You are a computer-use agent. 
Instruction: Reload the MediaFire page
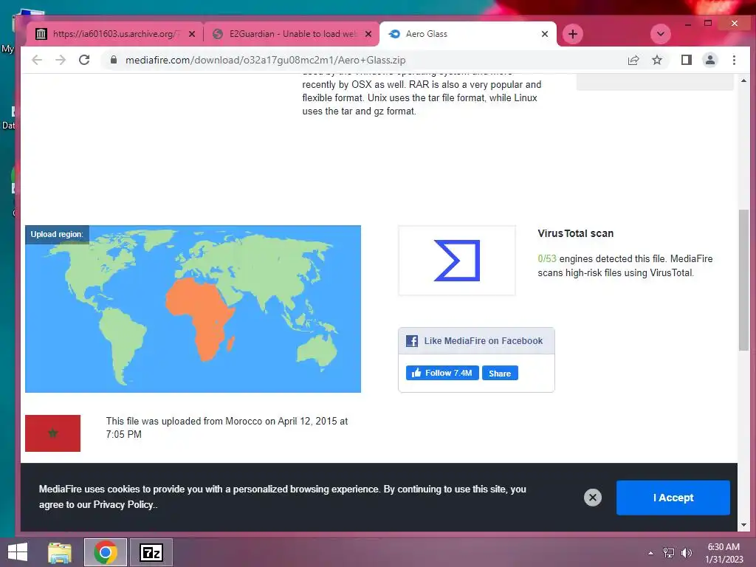click(84, 60)
